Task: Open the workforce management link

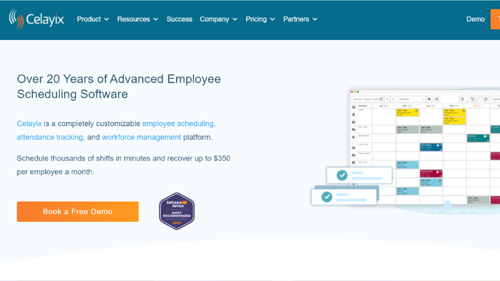Action: 141,137
